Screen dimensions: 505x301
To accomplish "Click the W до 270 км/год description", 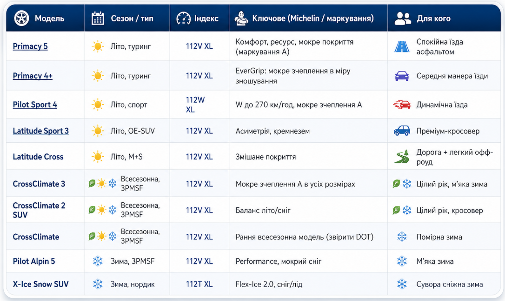I will coord(299,105).
